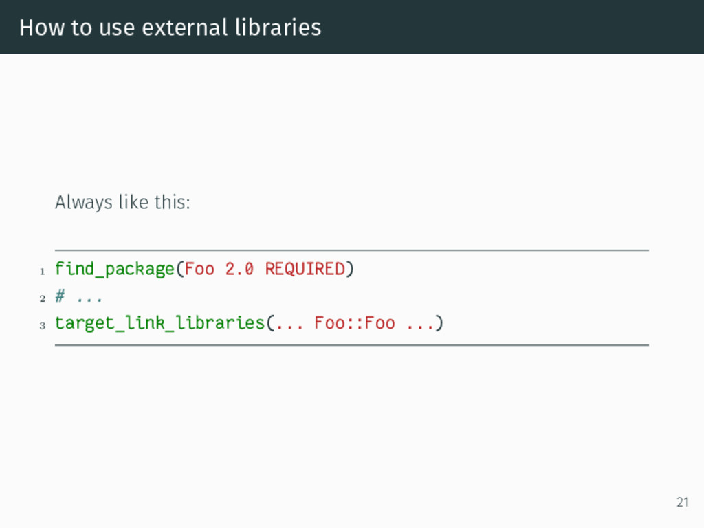Click the 'Foo' argument in find_package
This screenshot has height=528, width=704.
[199, 269]
